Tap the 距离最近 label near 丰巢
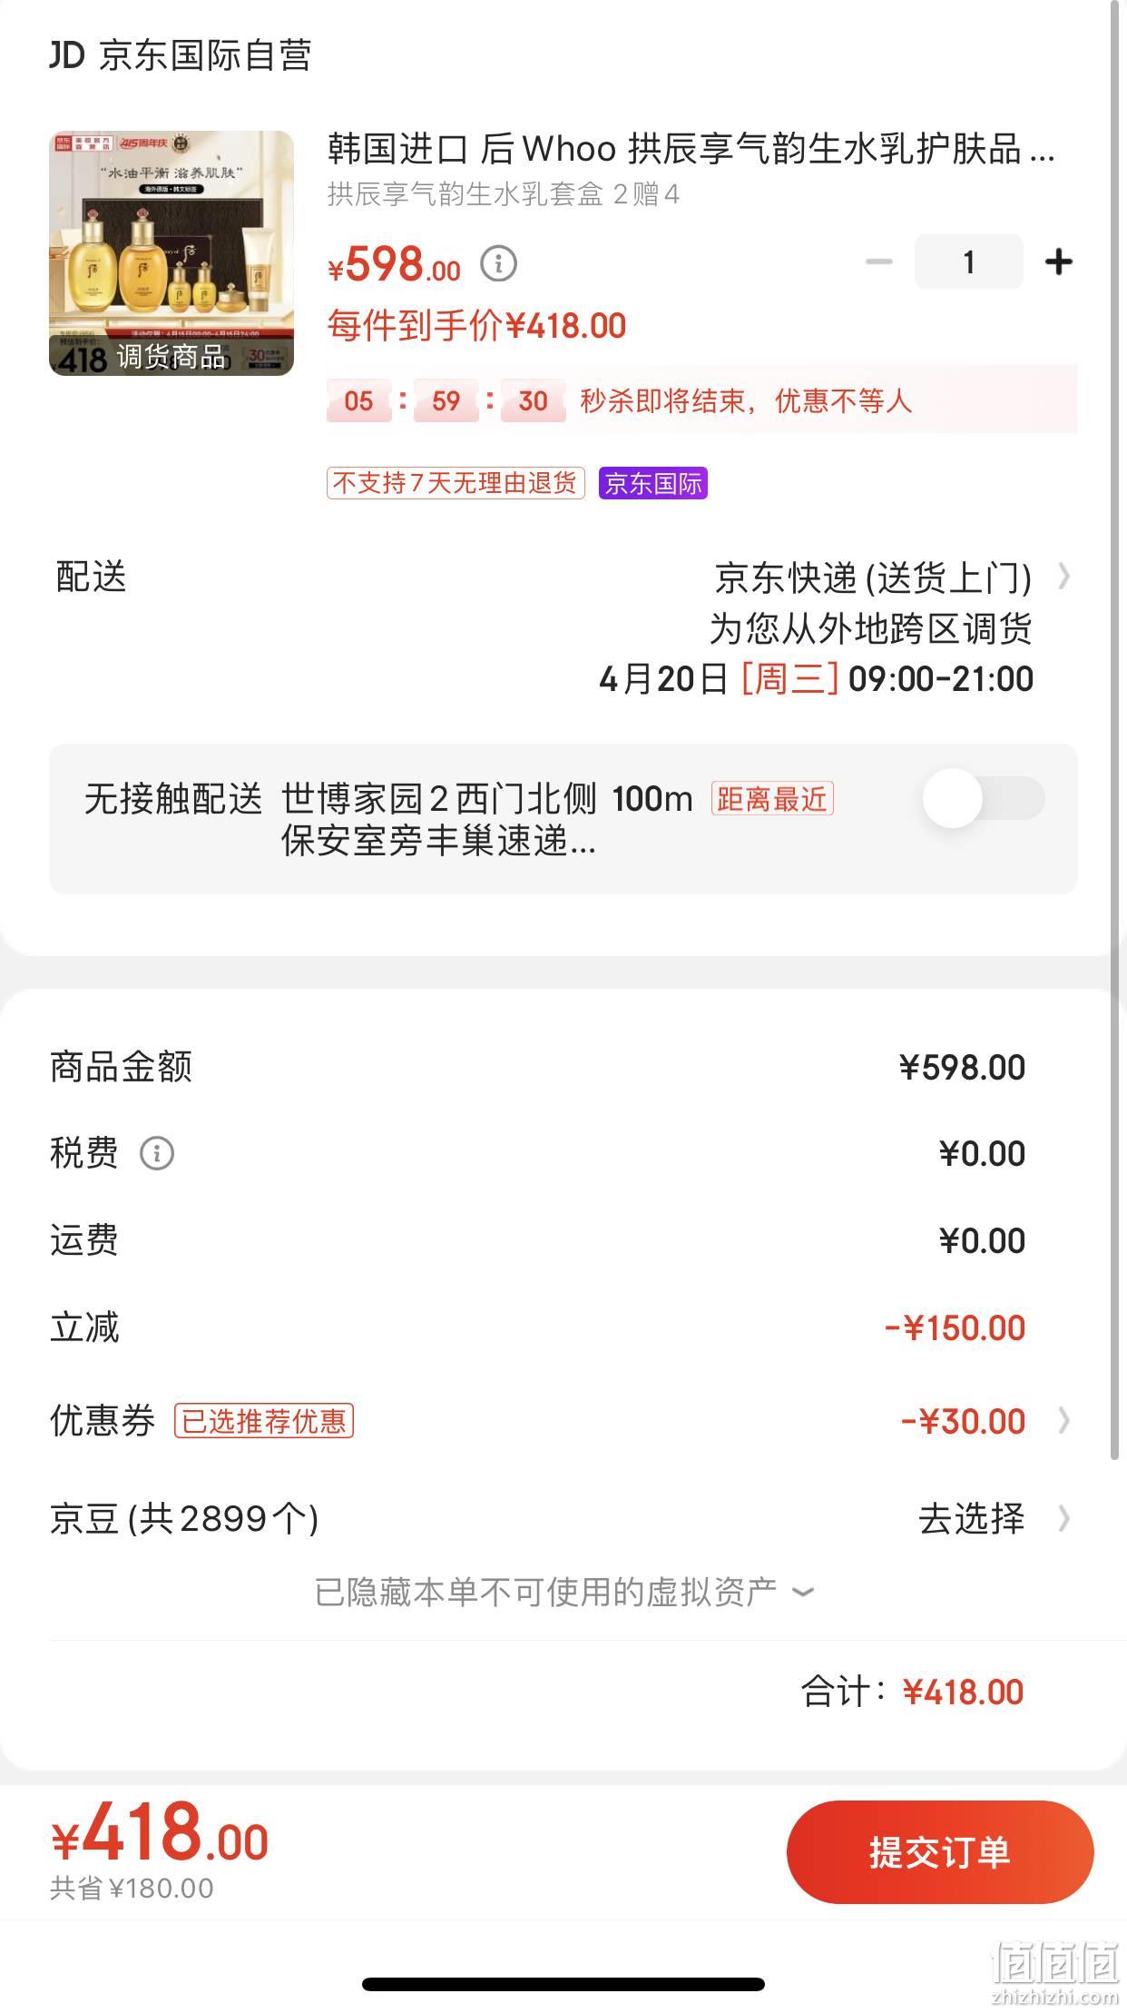 pyautogui.click(x=772, y=798)
